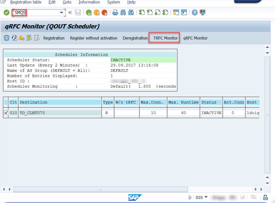Click the SMQS transaction code input field
This screenshot has height=203, width=275.
[36, 13]
